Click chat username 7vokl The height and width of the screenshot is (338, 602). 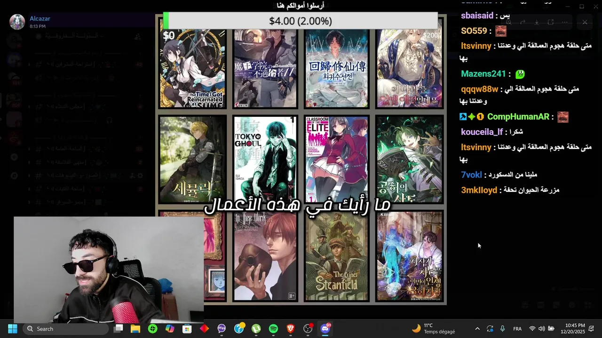[471, 175]
